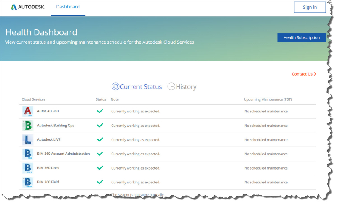The image size is (337, 204).
Task: Click the Current Status refresh icon
Action: [115, 86]
